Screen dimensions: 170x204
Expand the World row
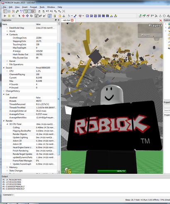click(x=7, y=31)
